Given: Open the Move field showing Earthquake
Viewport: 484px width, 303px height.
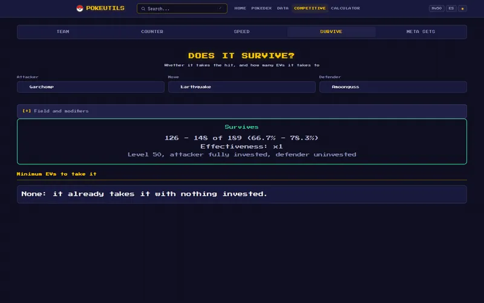Looking at the screenshot, I should click(242, 87).
